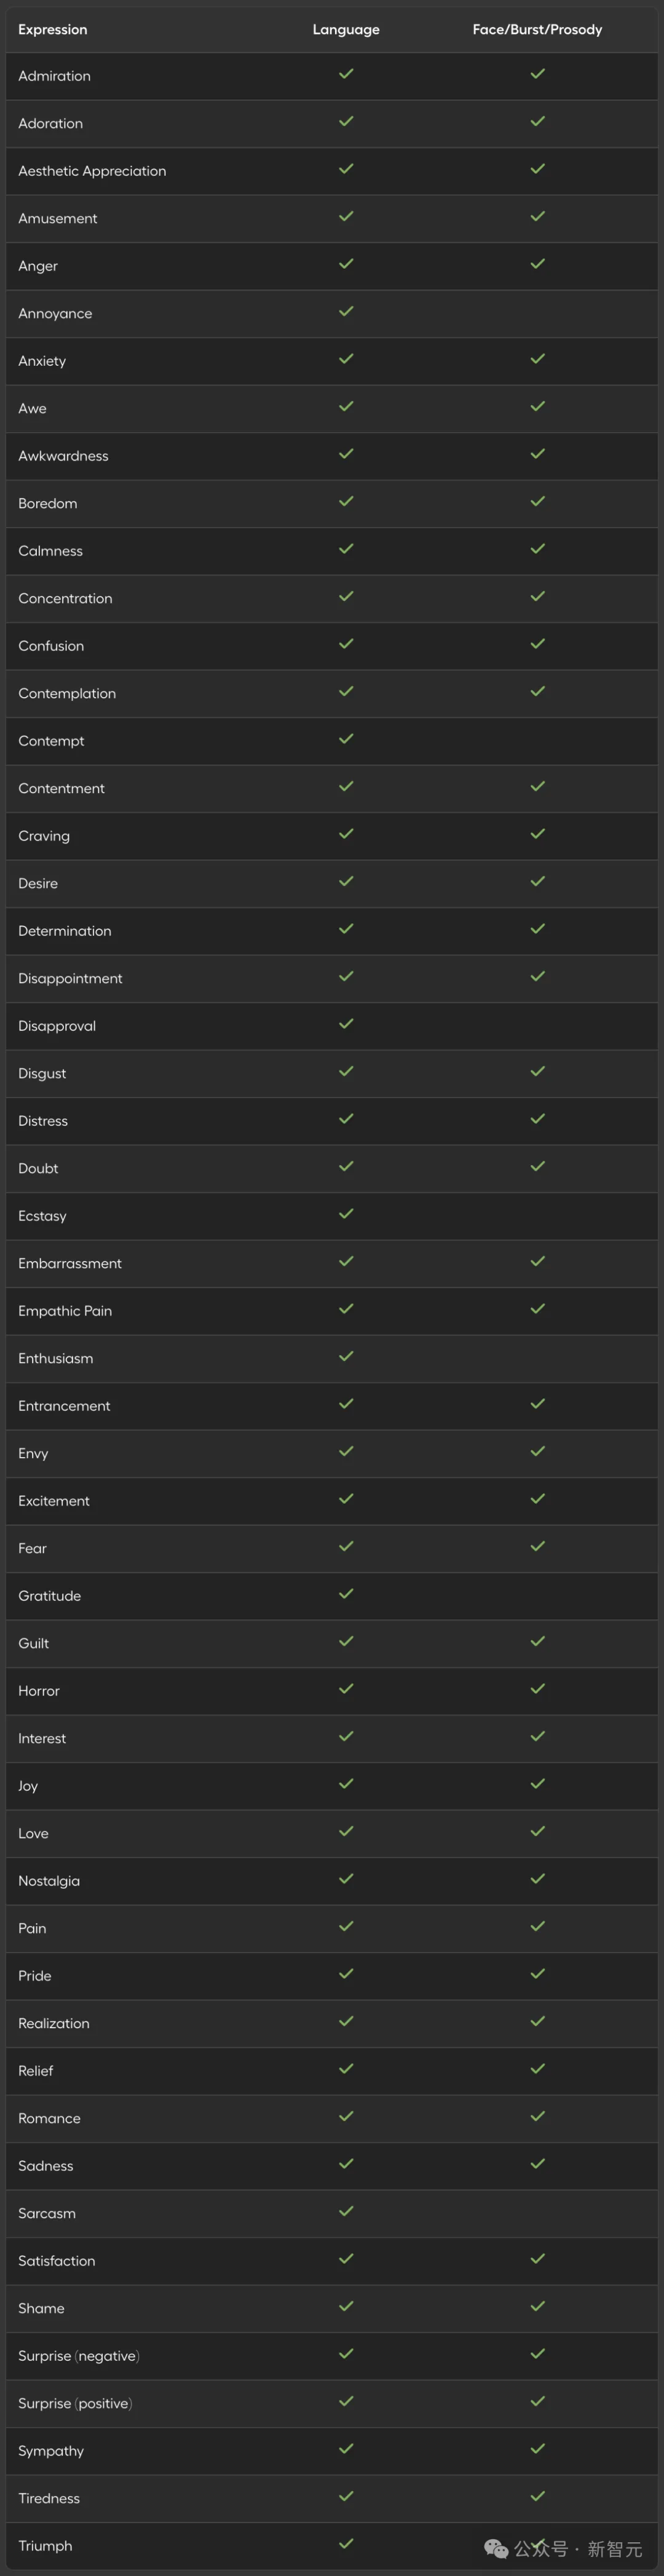The image size is (664, 2576).
Task: Click the Language checkmark for Contempt
Action: click(346, 739)
